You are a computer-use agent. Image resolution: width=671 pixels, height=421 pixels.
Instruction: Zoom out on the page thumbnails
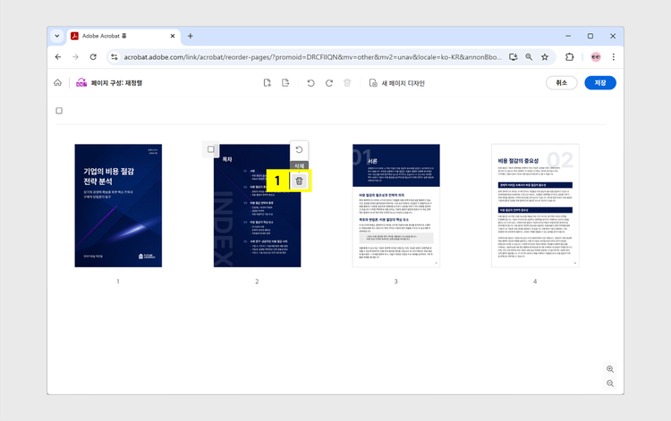pos(610,383)
